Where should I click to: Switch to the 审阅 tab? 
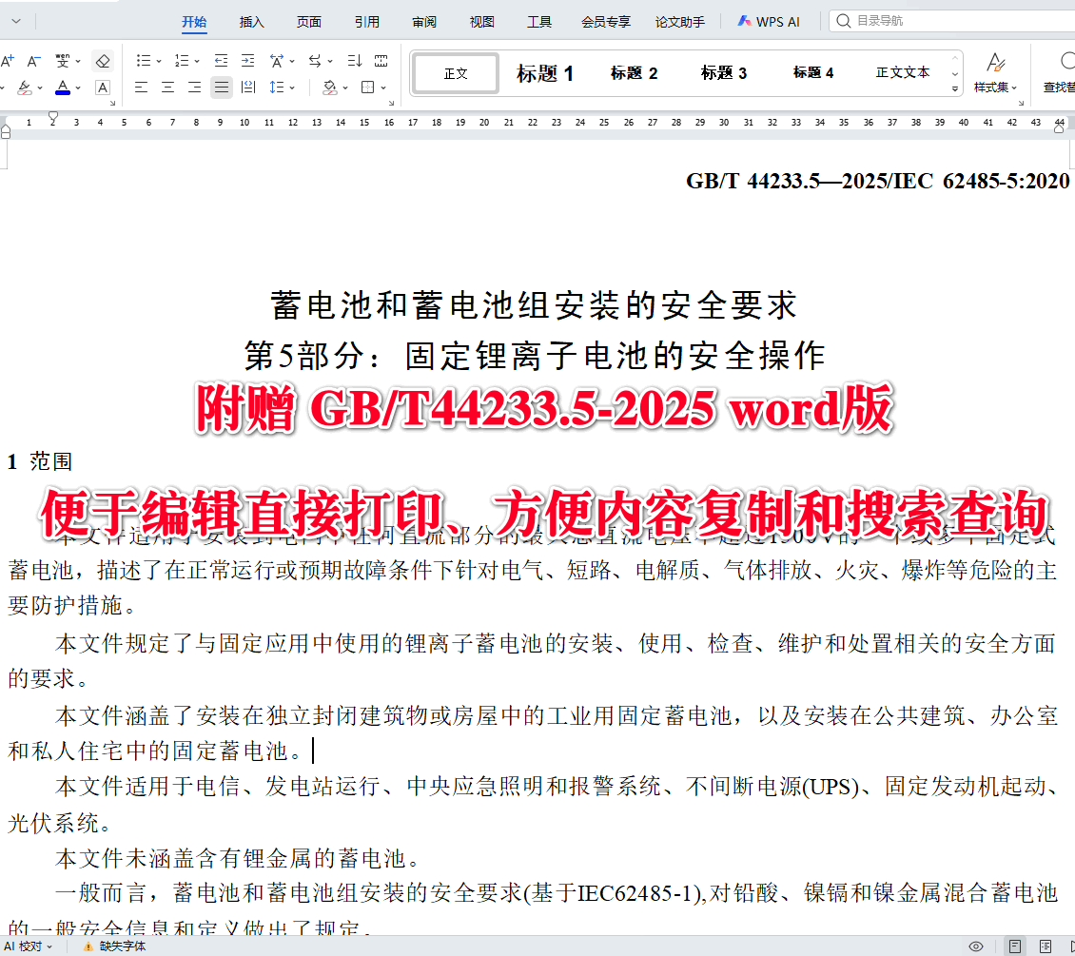tap(424, 22)
